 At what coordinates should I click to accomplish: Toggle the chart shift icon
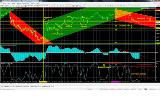[69, 6]
